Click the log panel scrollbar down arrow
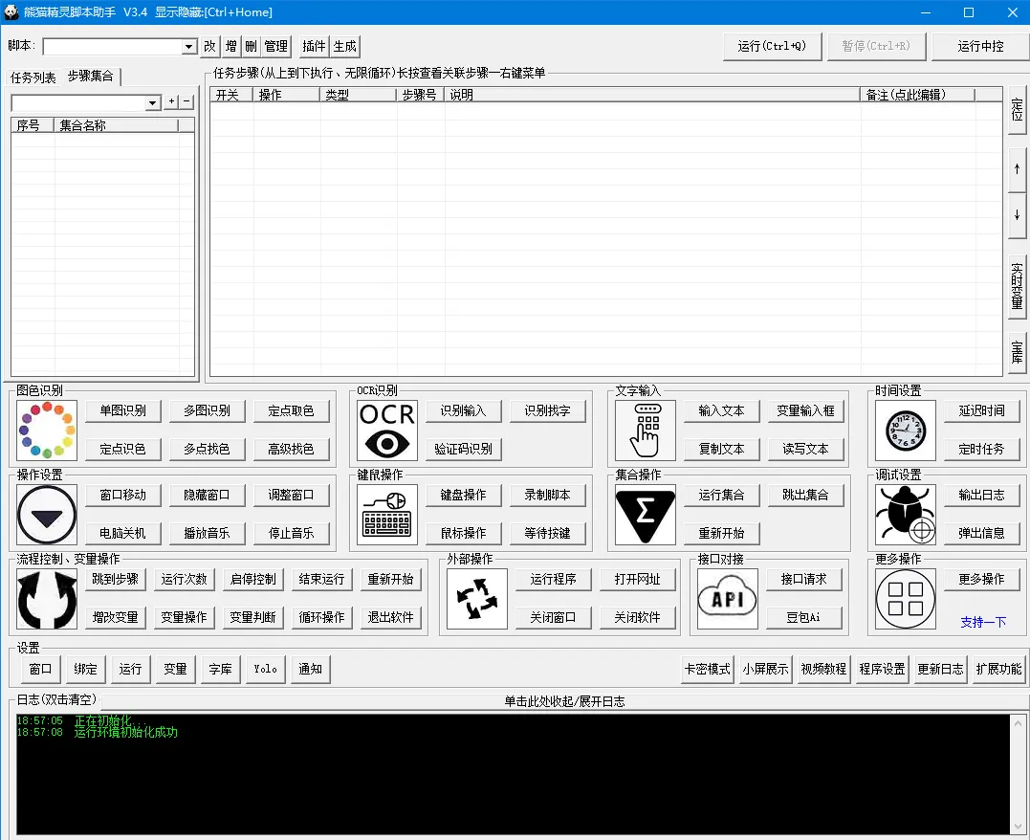This screenshot has height=840, width=1030. (x=1018, y=827)
